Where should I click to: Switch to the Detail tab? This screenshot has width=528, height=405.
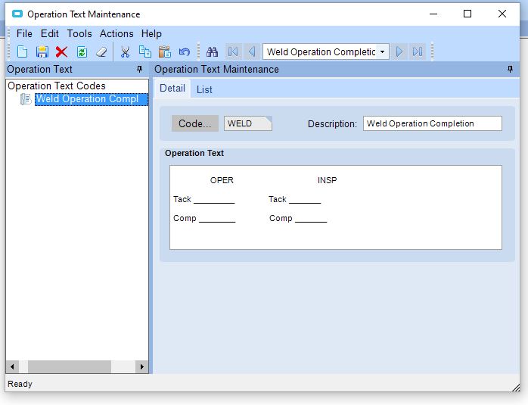pos(172,89)
